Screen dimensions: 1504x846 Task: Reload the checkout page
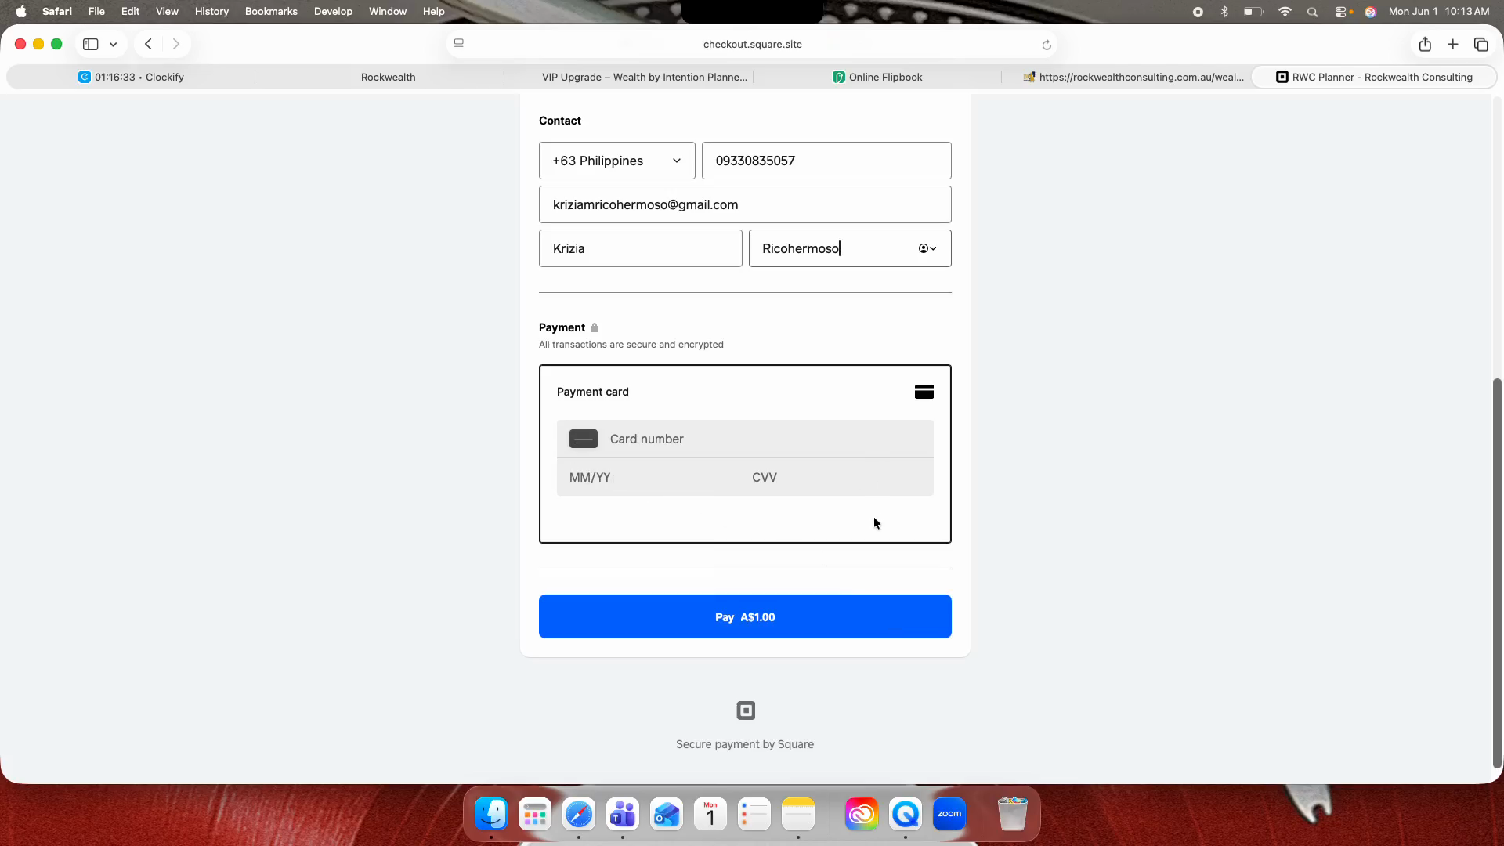(x=1047, y=45)
